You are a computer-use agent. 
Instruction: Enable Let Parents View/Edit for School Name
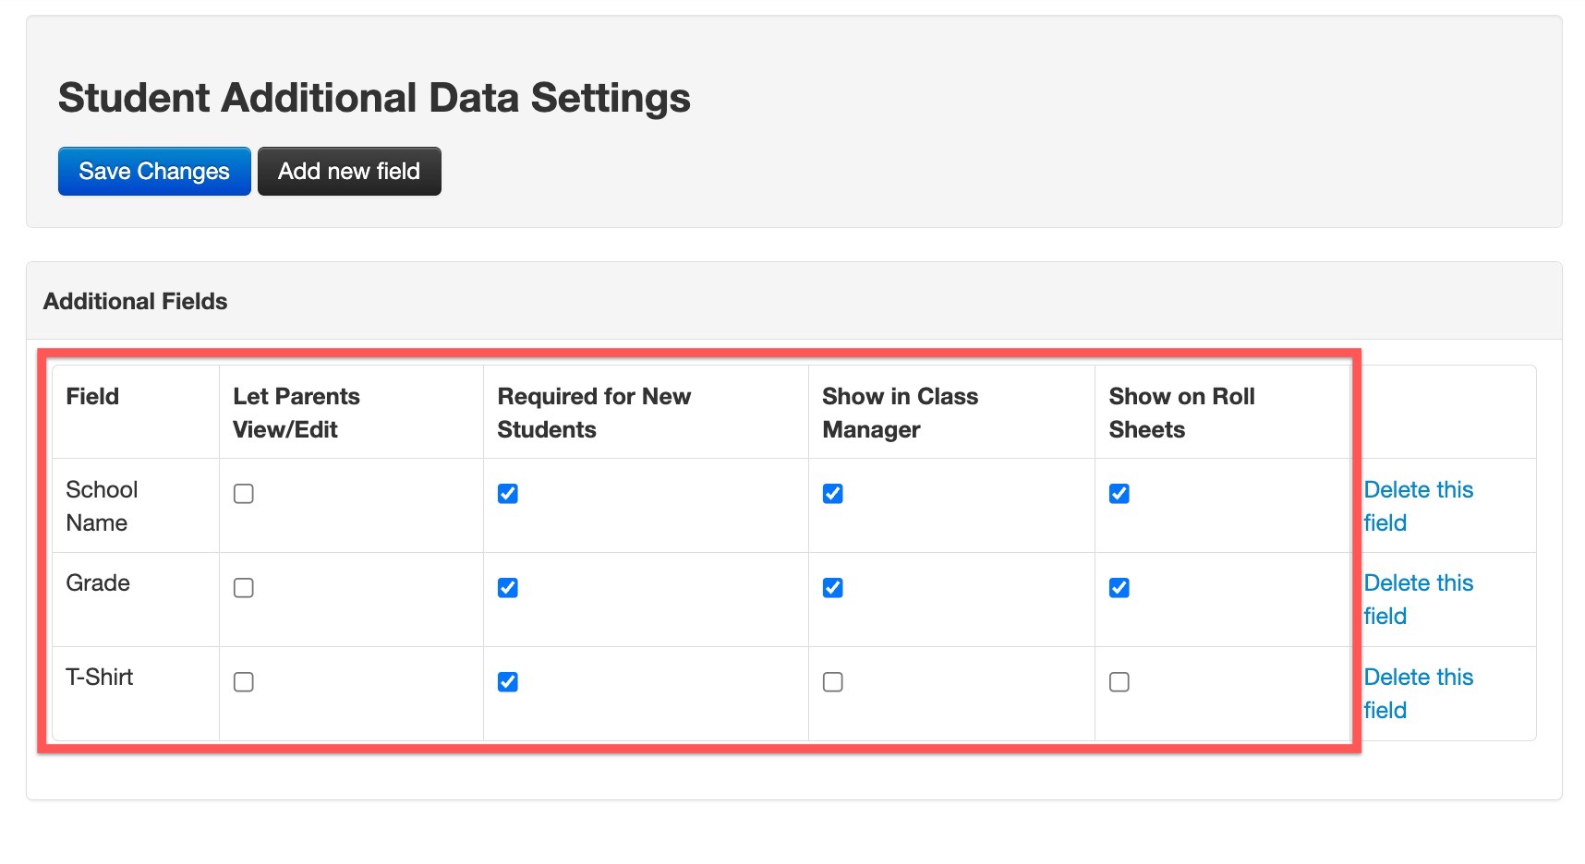[x=244, y=494]
